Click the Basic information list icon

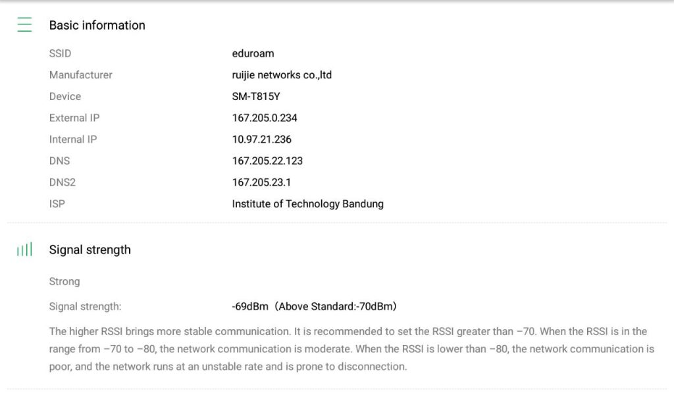(24, 25)
